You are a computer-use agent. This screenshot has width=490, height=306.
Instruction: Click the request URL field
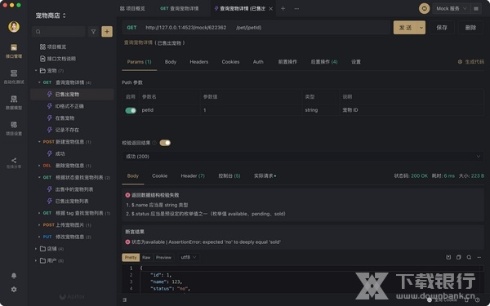click(256, 28)
